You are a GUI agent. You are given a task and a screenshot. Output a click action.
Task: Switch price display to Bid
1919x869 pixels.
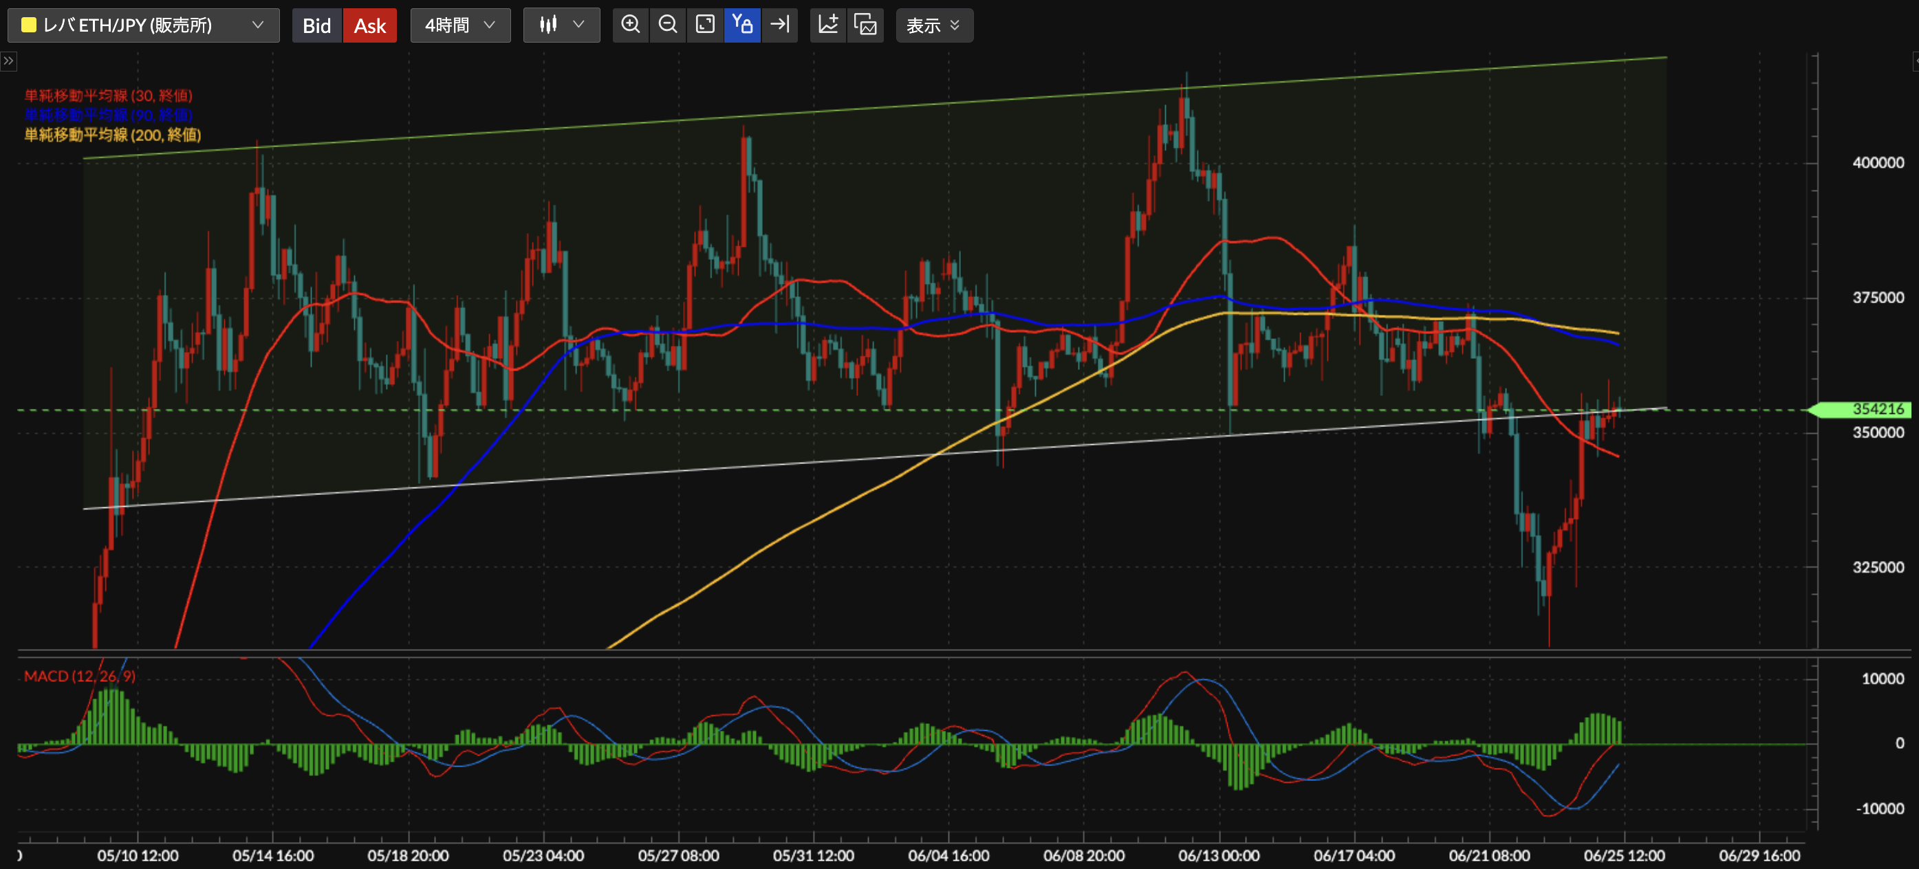point(316,25)
